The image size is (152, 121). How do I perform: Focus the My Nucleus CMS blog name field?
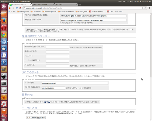point(75,83)
